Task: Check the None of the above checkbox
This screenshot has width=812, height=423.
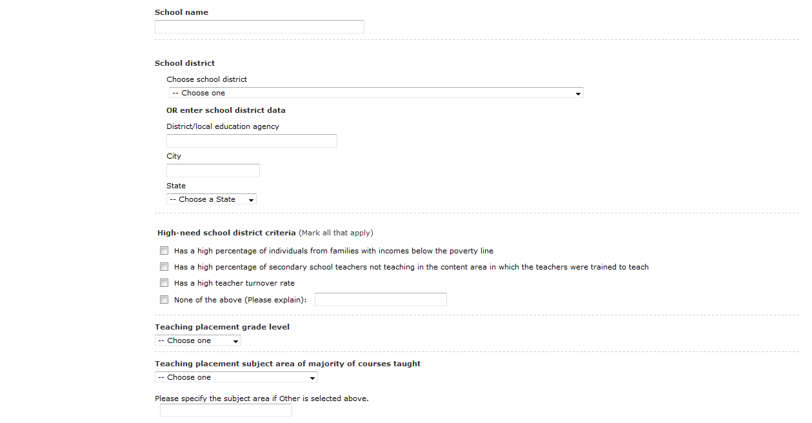Action: pyautogui.click(x=164, y=300)
